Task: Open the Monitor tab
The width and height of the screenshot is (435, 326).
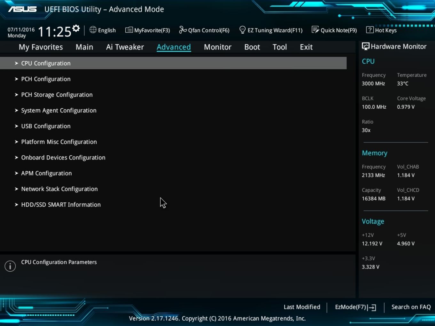Action: click(218, 47)
